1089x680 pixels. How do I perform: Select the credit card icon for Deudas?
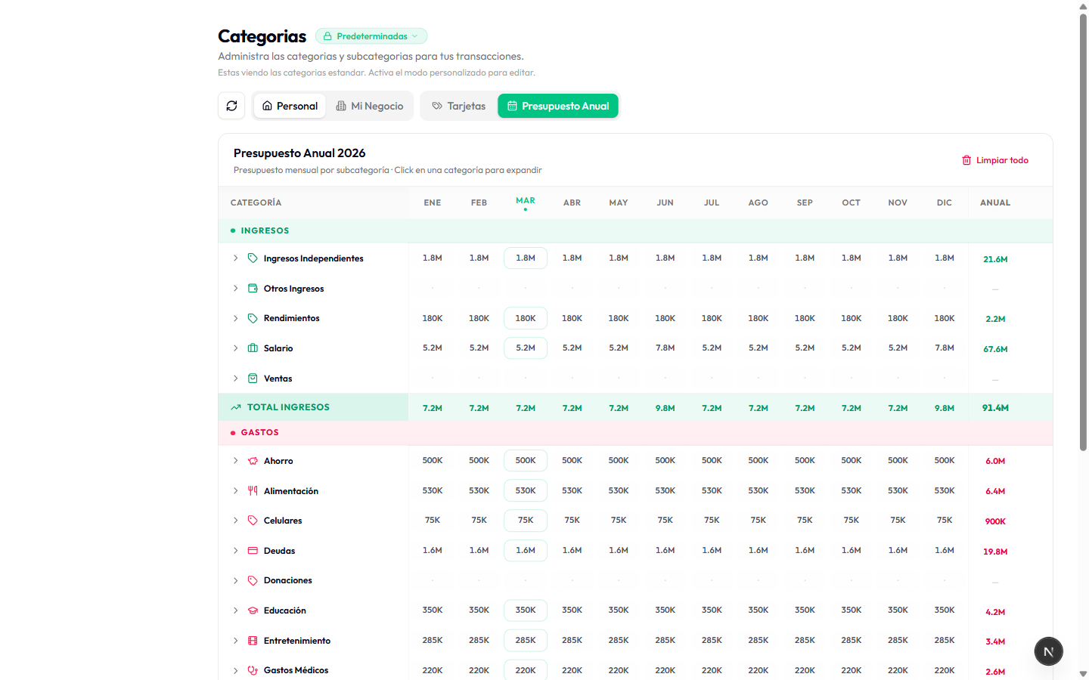(x=253, y=550)
